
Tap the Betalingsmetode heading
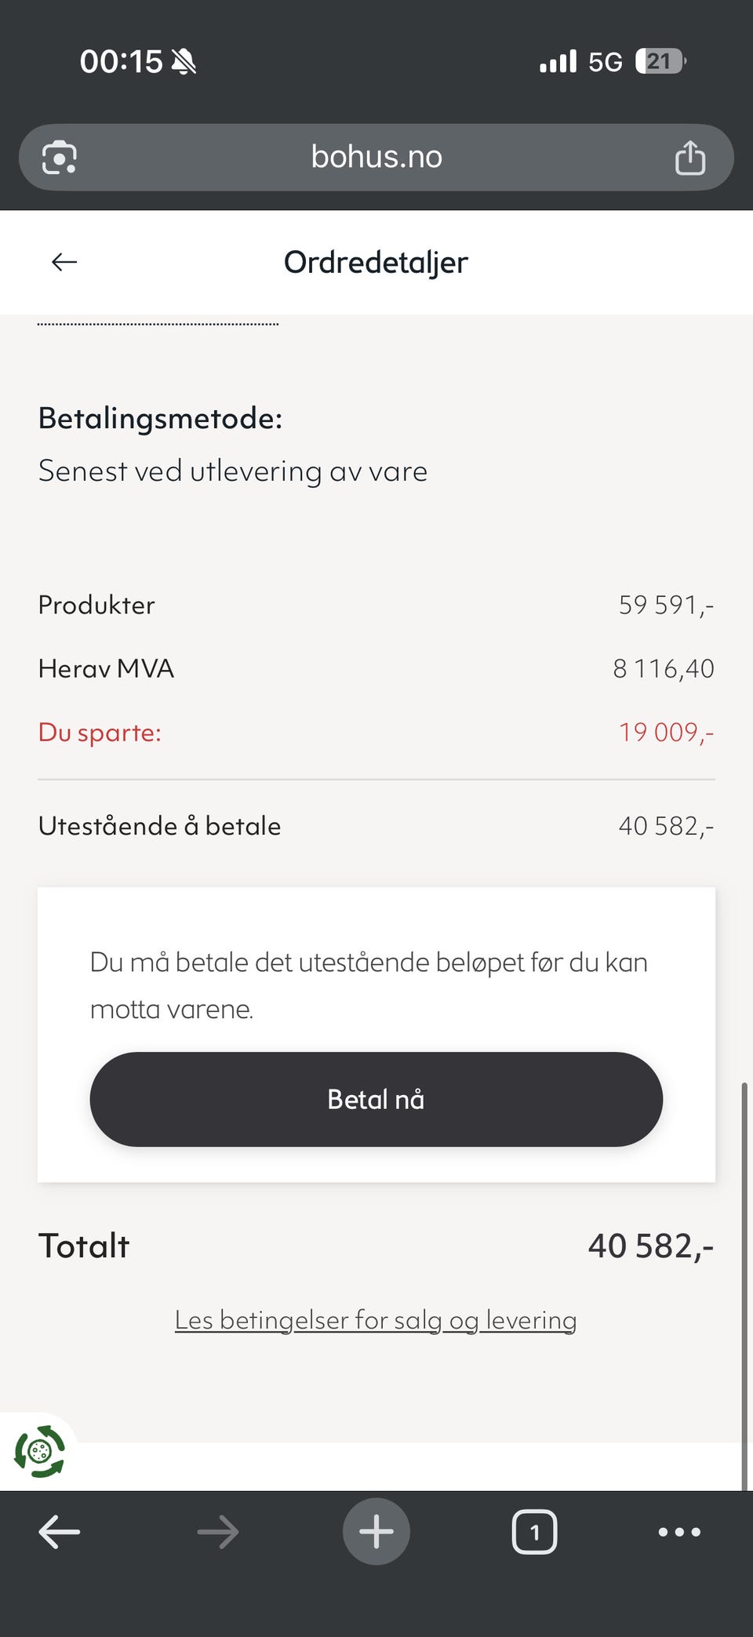(160, 419)
